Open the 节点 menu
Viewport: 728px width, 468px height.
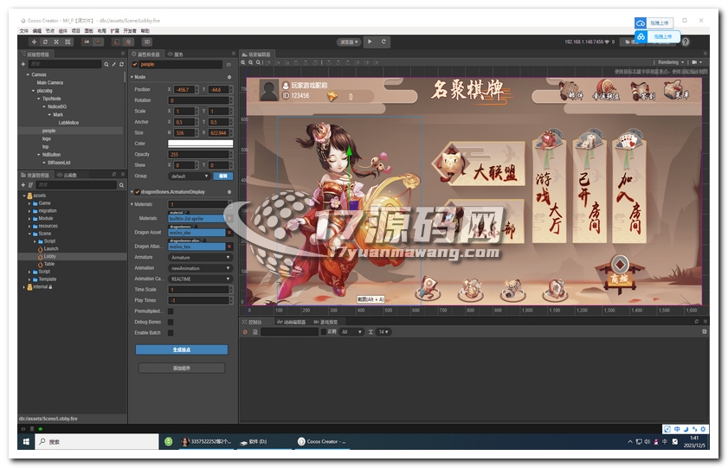pyautogui.click(x=49, y=30)
